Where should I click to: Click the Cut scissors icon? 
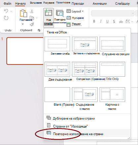tap(32, 11)
